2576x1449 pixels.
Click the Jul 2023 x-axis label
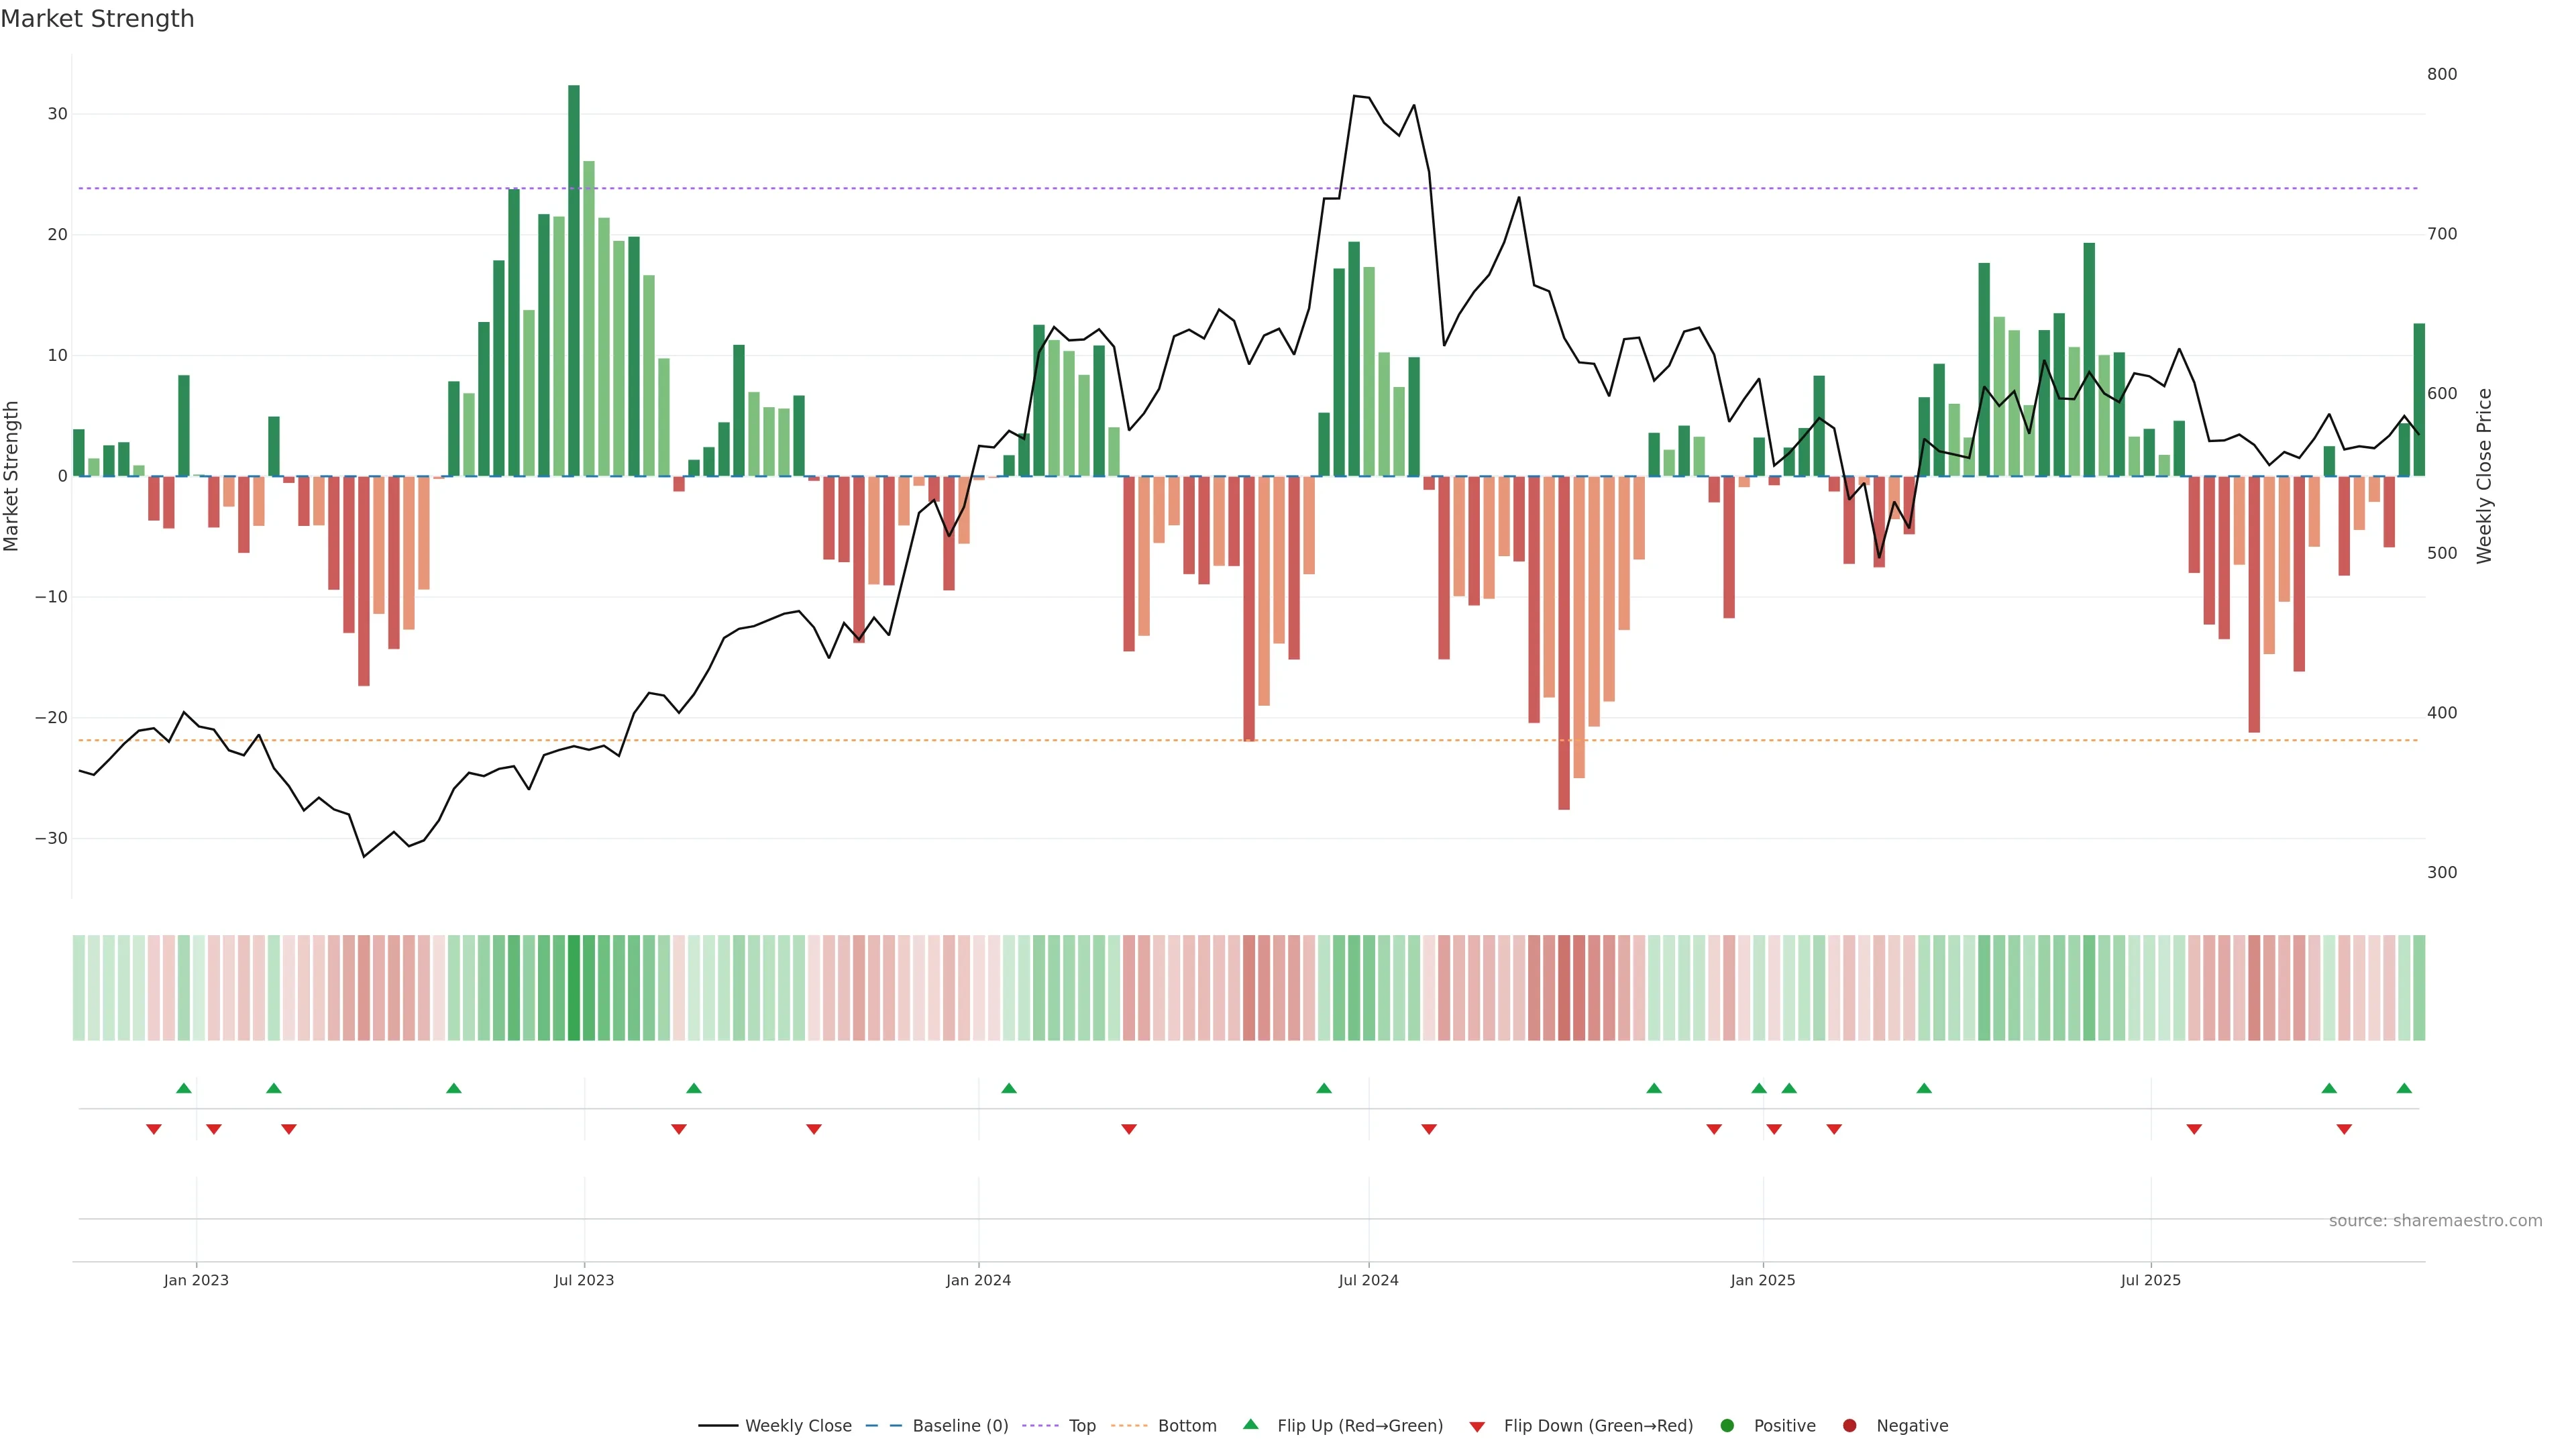(584, 1280)
